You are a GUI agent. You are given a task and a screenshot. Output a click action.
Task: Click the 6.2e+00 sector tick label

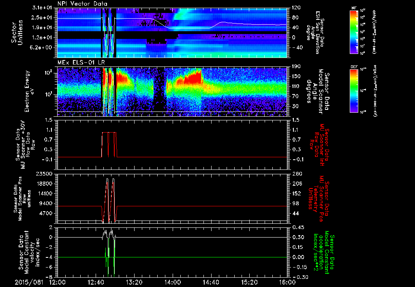(x=41, y=47)
